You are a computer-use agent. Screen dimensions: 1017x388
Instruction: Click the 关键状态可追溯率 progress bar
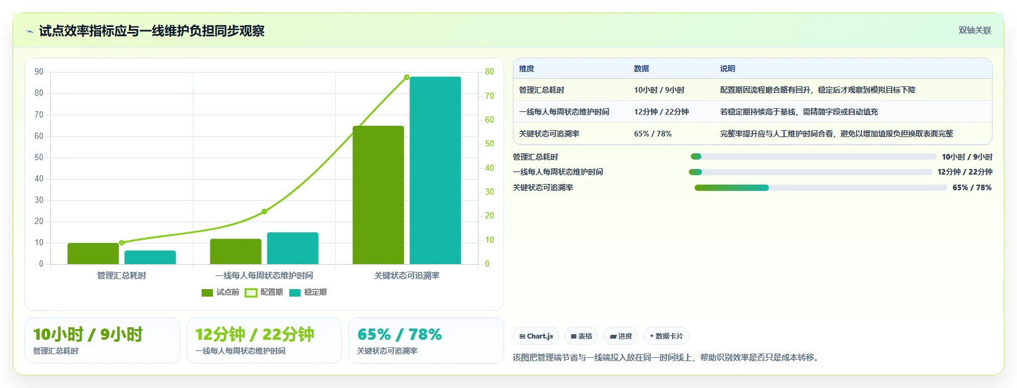[820, 188]
